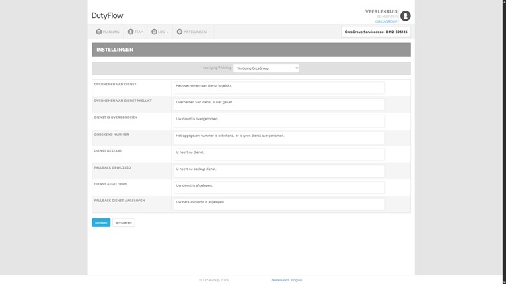Click the Dienst gestart row label
The image size is (506, 284).
pyautogui.click(x=108, y=150)
